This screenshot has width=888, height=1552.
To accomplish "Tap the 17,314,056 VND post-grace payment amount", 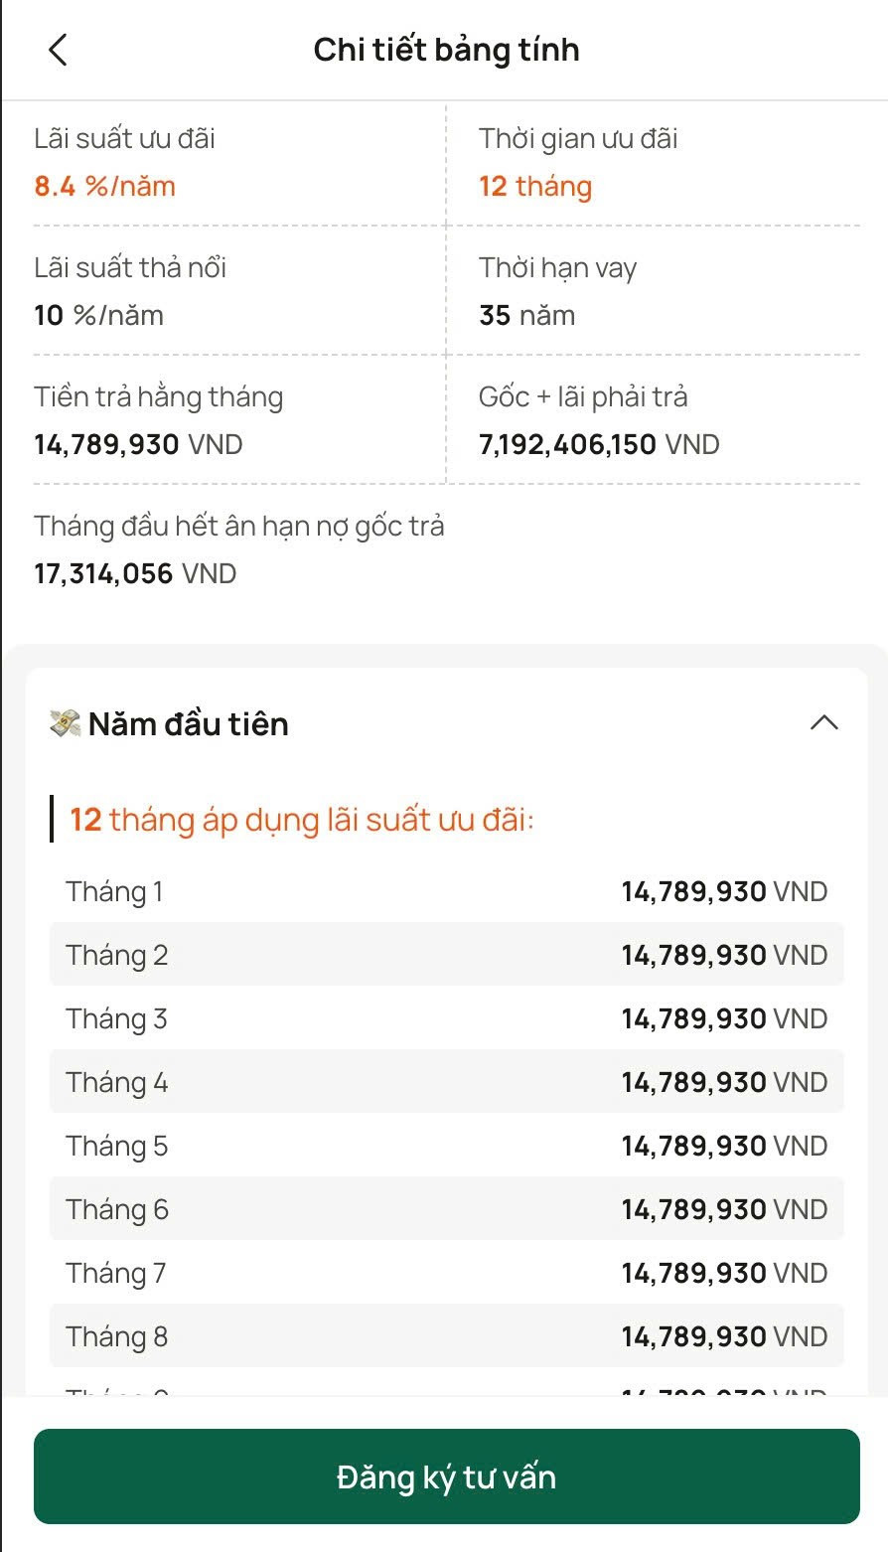I will 135,574.
